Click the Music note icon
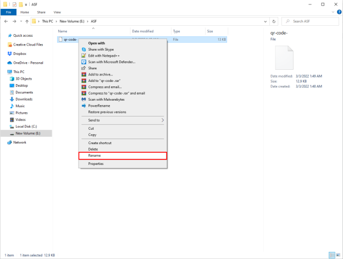The image size is (343, 259). (12, 106)
